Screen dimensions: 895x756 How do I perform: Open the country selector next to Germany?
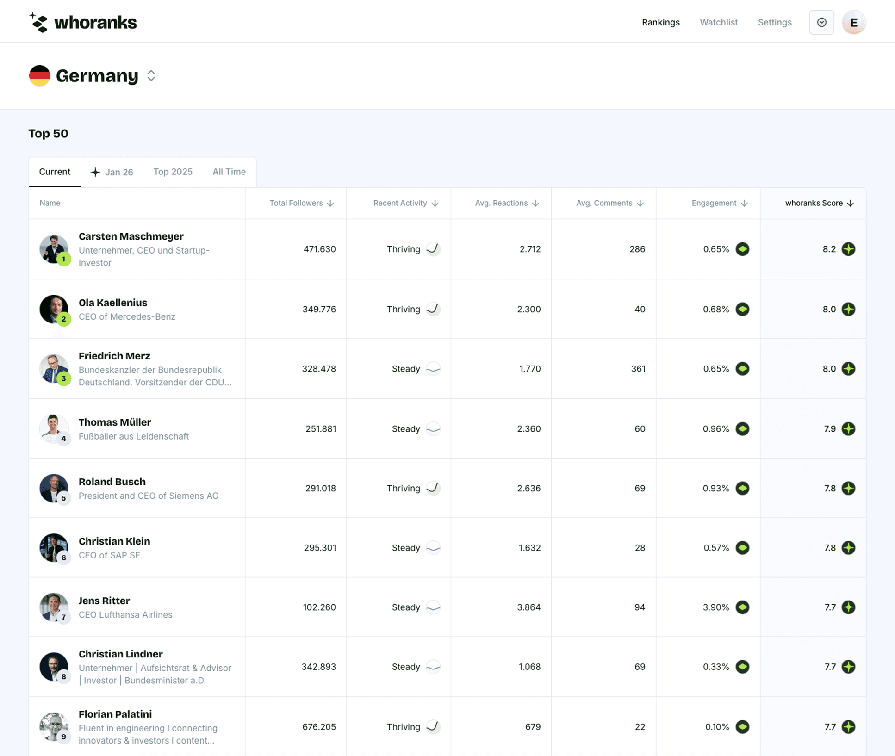[151, 75]
